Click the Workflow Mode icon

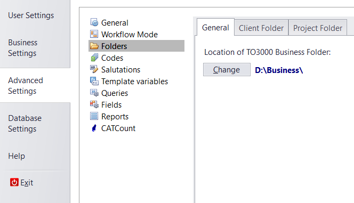(94, 34)
